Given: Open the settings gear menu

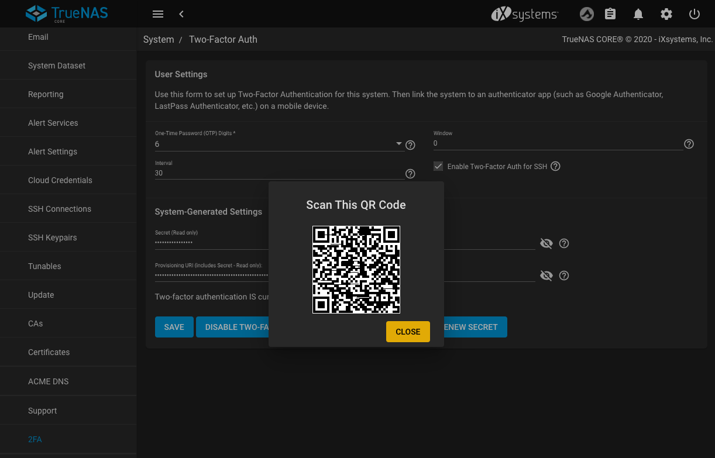Looking at the screenshot, I should click(x=666, y=14).
